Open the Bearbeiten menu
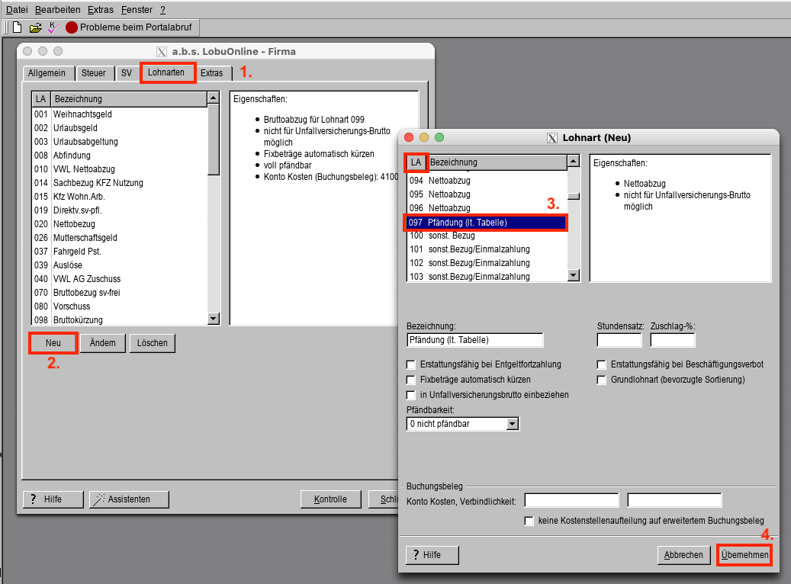 (x=57, y=10)
